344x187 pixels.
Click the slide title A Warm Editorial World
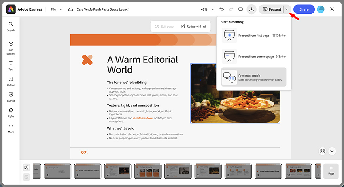[x=142, y=65]
